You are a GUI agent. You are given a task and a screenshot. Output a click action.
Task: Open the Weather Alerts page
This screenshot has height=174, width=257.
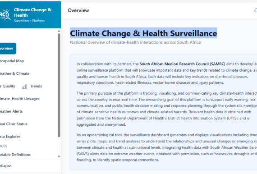click(x=11, y=111)
